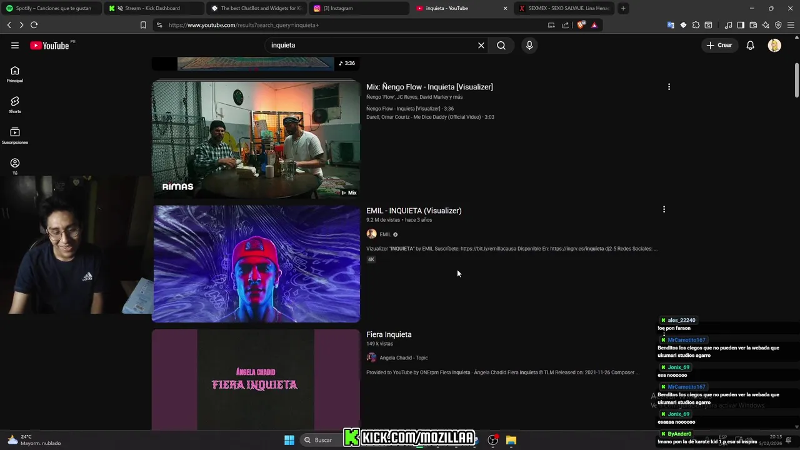This screenshot has height=450, width=800.
Task: Switch to the Instagram tab
Action: click(x=358, y=8)
